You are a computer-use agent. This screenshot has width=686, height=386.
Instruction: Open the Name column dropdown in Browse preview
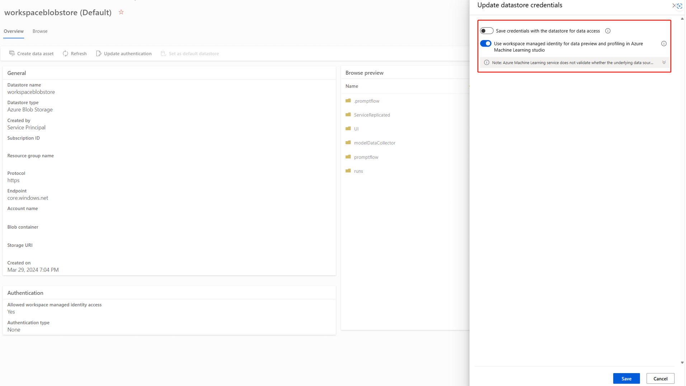[470, 86]
